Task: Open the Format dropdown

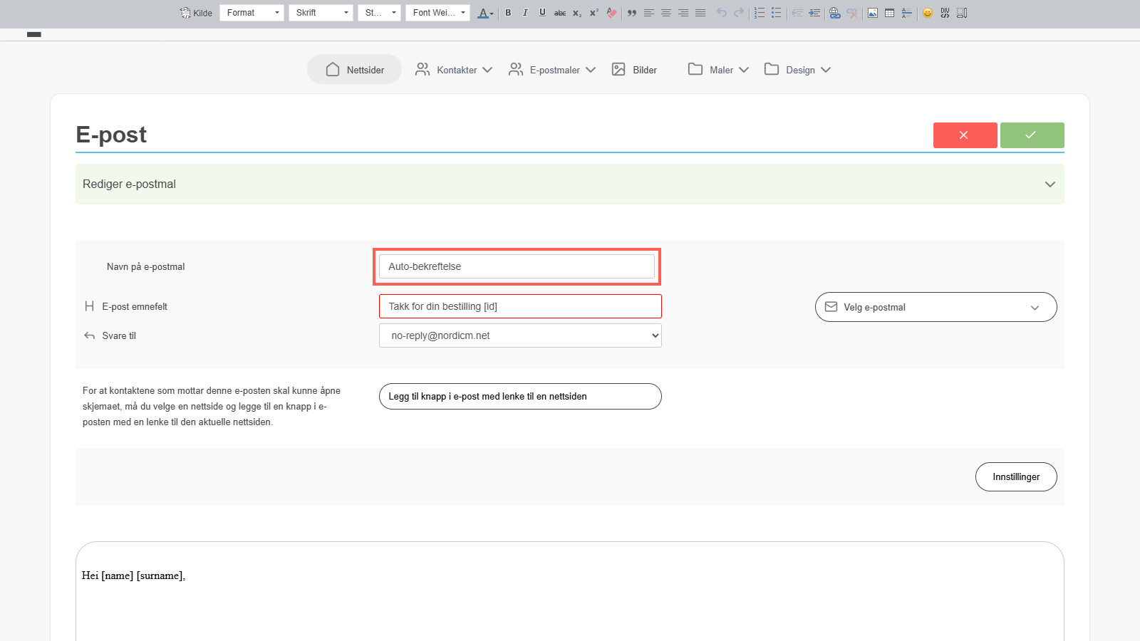Action: 252,13
